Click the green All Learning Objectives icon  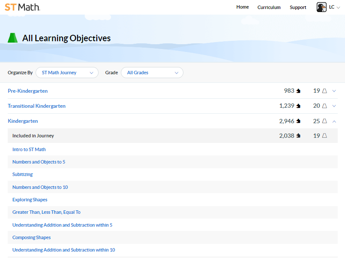[12, 38]
